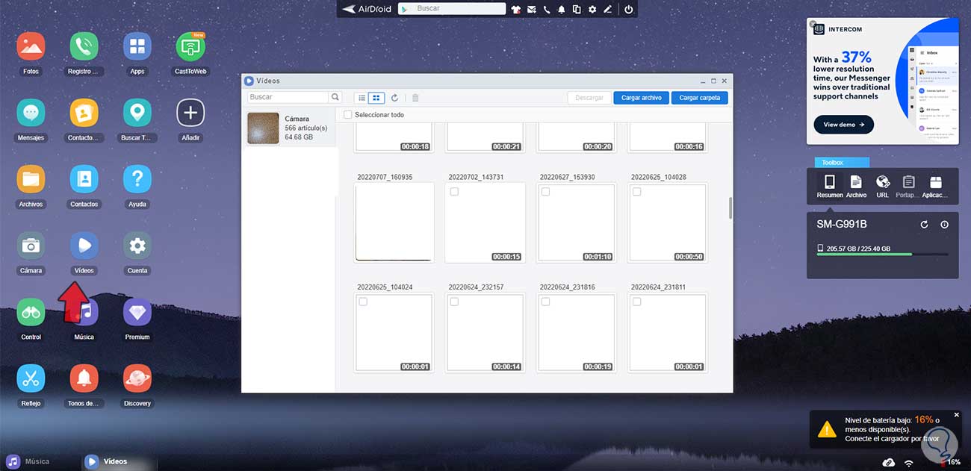
Task: Open the blue Contactos icon
Action: pyautogui.click(x=84, y=179)
